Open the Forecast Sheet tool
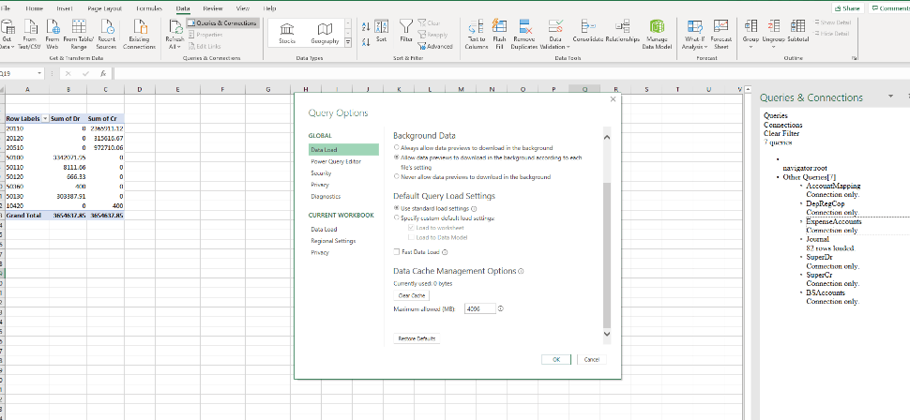This screenshot has height=420, width=910. click(x=720, y=26)
